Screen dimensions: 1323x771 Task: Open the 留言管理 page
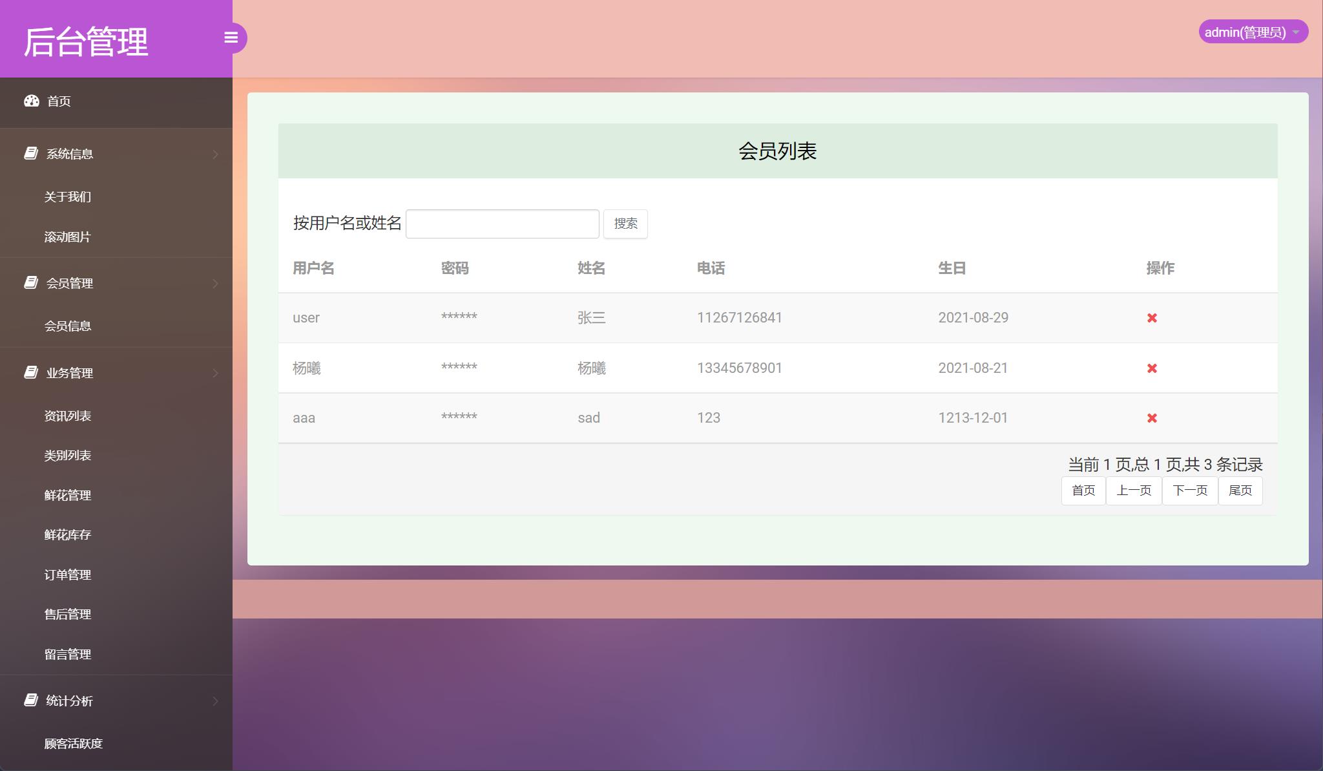click(67, 654)
